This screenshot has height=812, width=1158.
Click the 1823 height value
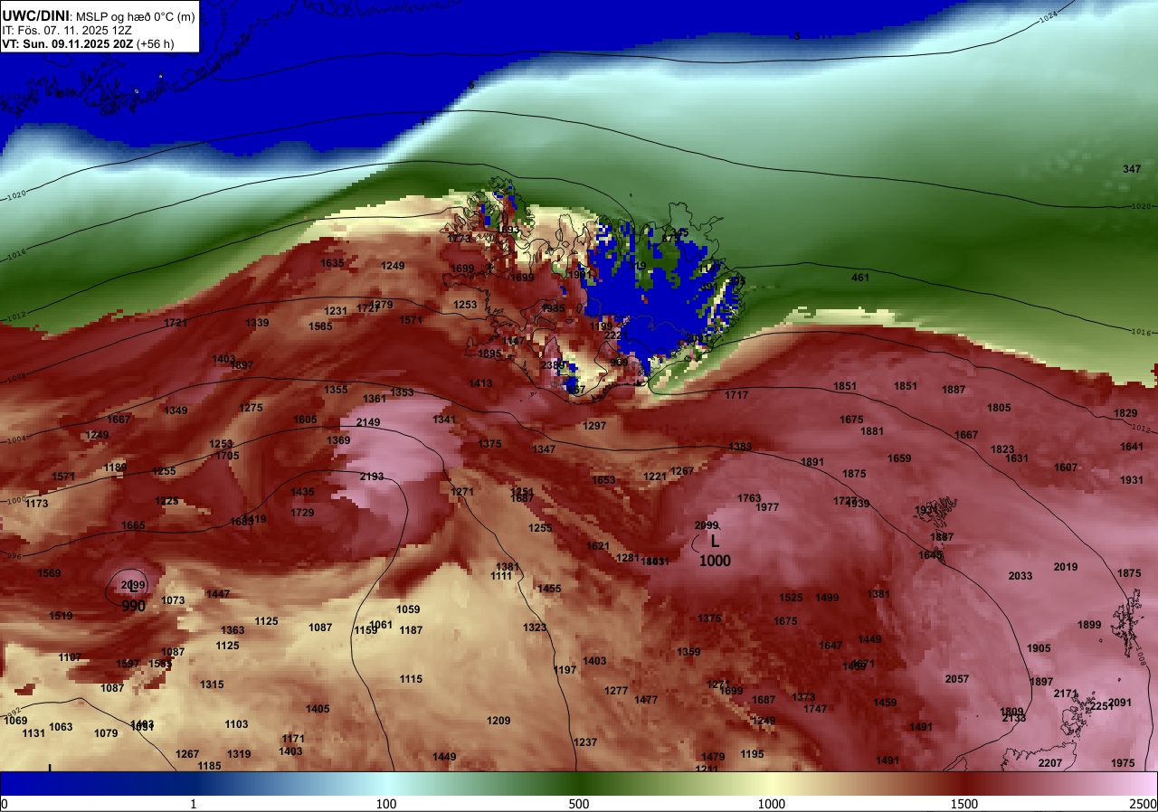click(1002, 449)
